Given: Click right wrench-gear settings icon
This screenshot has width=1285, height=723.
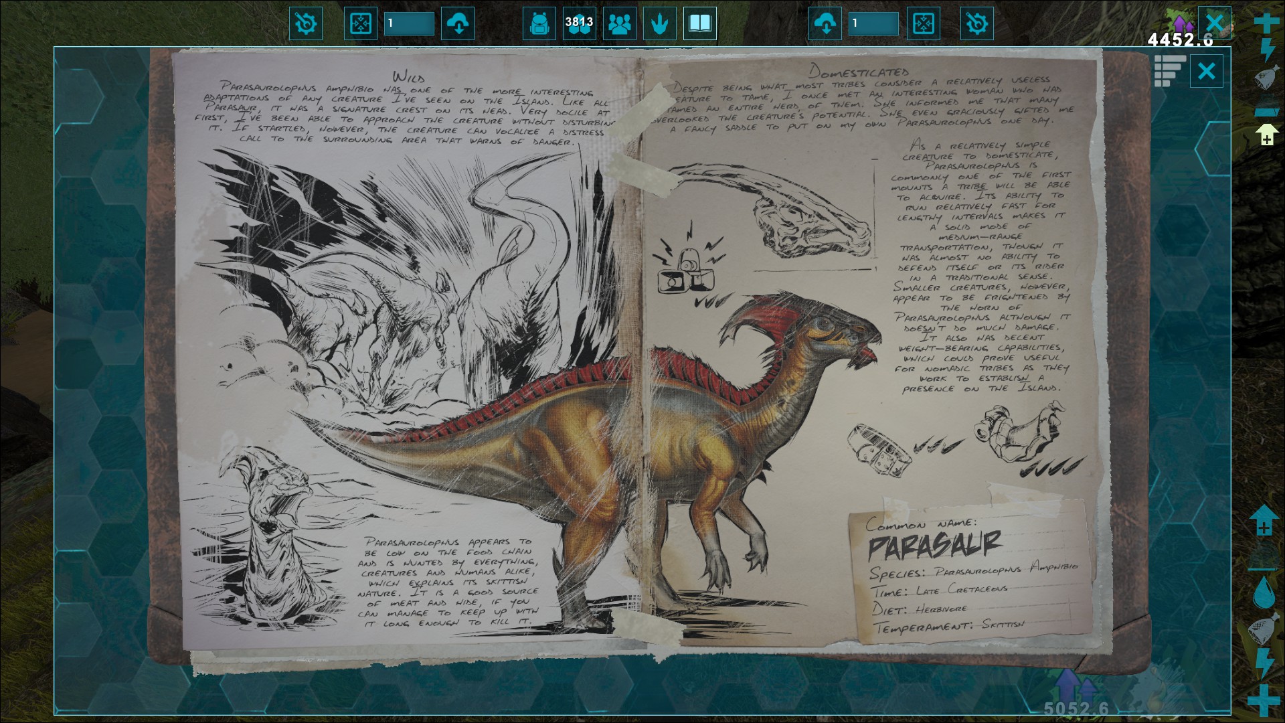Looking at the screenshot, I should click(976, 24).
